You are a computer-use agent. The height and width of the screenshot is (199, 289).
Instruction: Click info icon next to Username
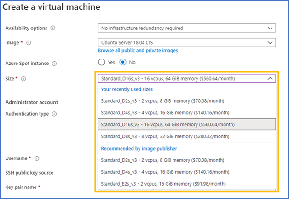(37, 158)
